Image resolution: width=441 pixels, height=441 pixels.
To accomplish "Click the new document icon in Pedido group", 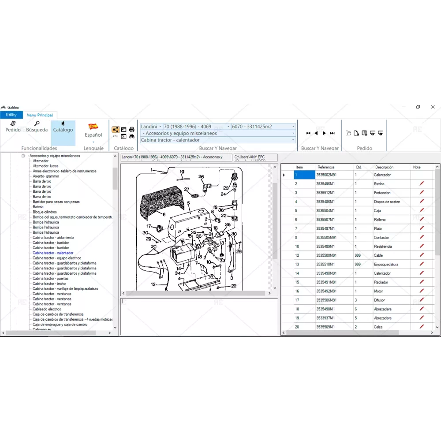I will point(356,133).
